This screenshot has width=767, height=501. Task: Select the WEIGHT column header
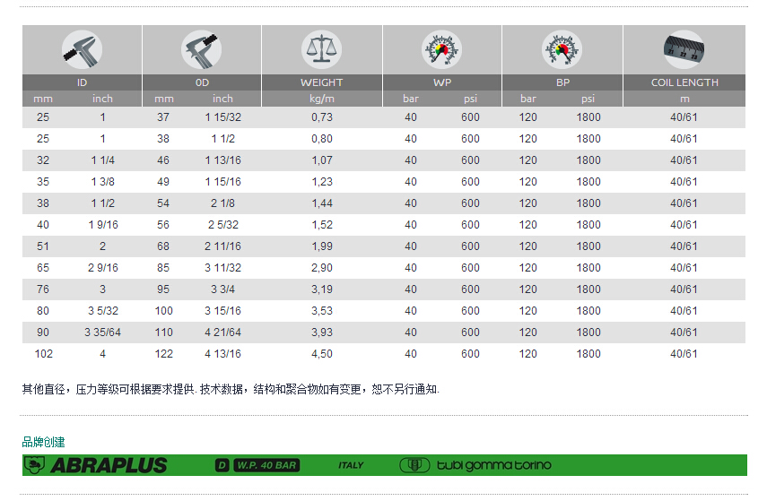321,82
